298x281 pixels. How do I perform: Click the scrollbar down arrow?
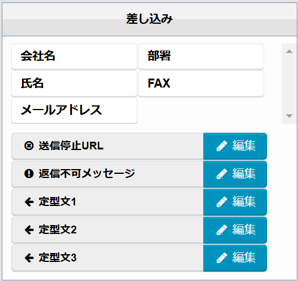[289, 116]
